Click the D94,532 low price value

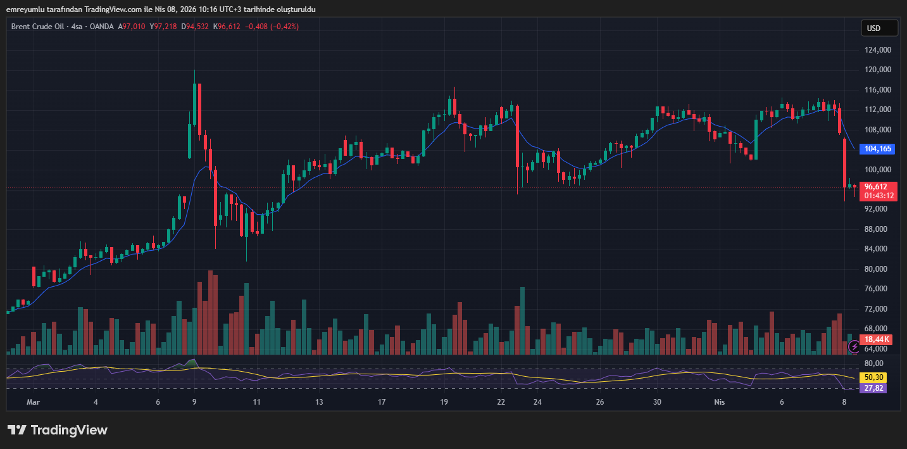point(195,27)
